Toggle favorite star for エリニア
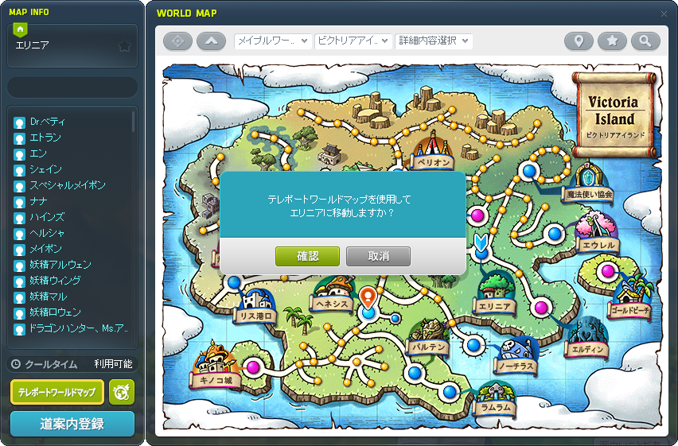The image size is (678, 446). (x=124, y=46)
